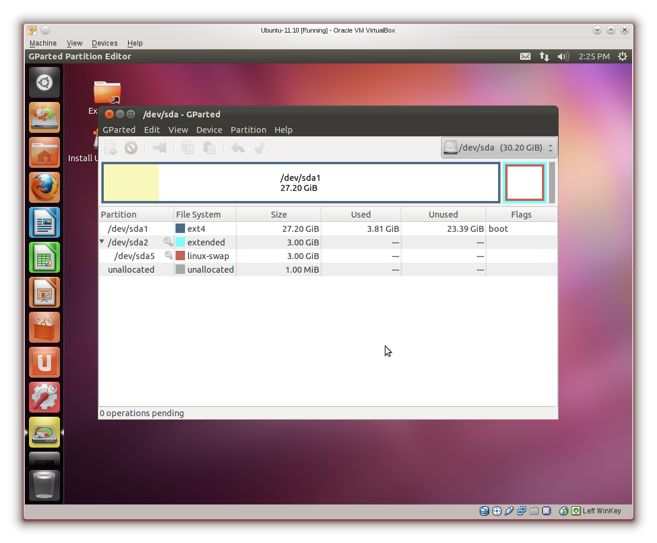Screen dimensions: 657x543
Task: Click the extended cyan color swatch
Action: [180, 242]
